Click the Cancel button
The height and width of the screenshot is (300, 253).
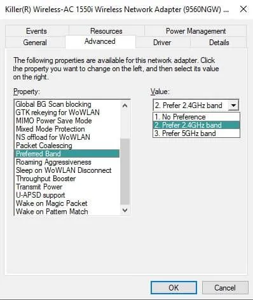tap(225, 287)
